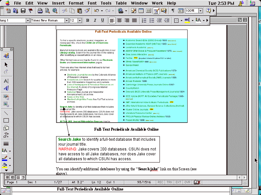The image size is (261, 195).
Task: Click the Web Page Preview globe icon
Action: coord(55,11)
